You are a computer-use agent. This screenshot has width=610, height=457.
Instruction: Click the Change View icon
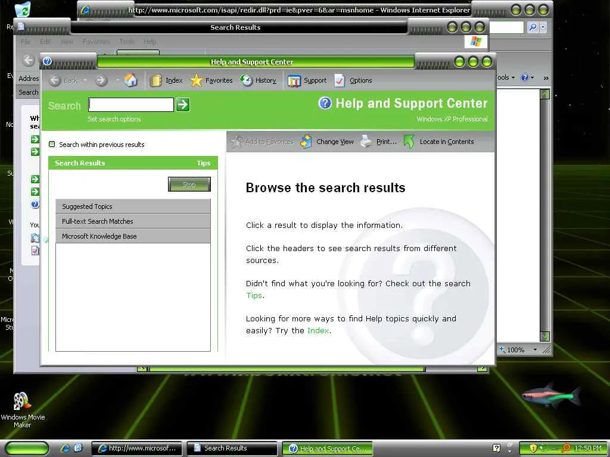click(306, 142)
